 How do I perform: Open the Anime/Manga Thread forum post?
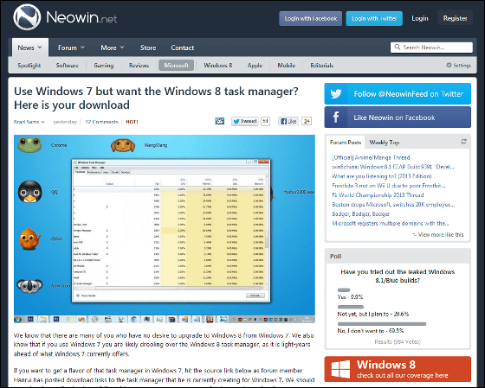tap(371, 157)
